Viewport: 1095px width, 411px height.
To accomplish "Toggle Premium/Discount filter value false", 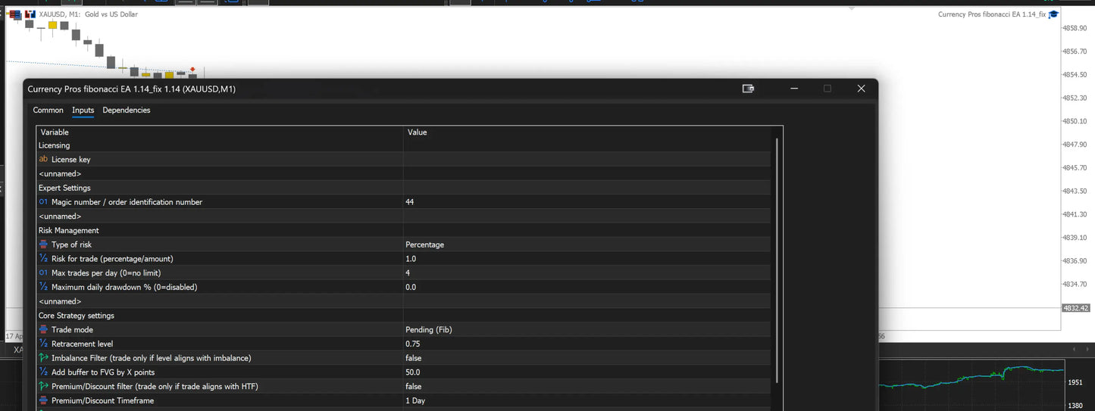I will click(x=587, y=386).
